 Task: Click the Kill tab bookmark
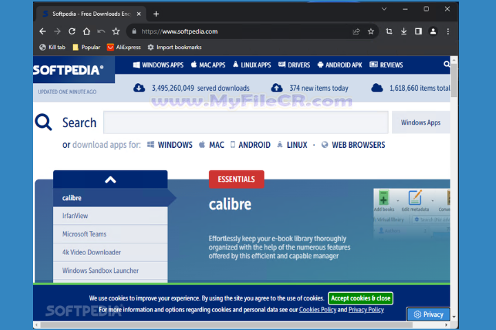52,47
